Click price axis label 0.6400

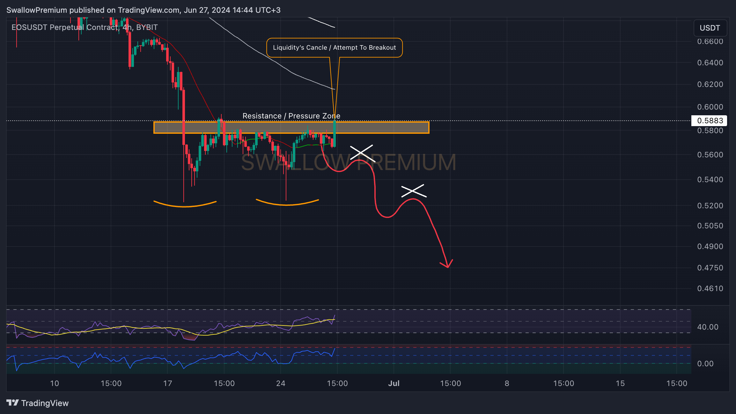tap(710, 63)
